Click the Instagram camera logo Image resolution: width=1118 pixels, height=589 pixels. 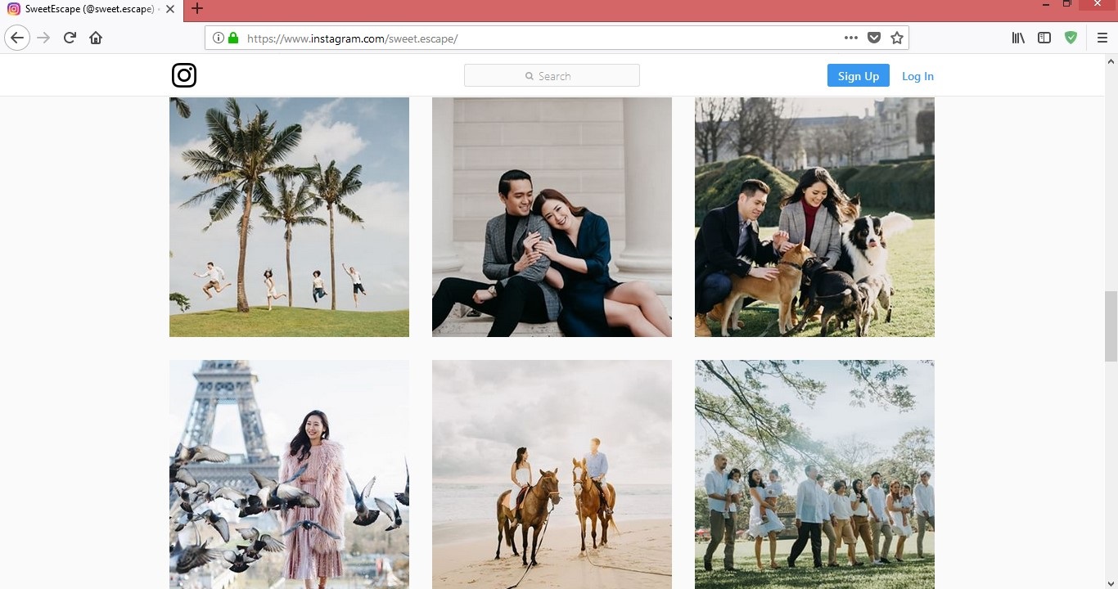coord(184,75)
